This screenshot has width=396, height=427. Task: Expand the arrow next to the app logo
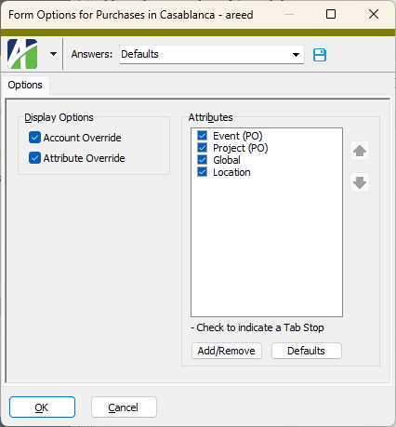53,54
